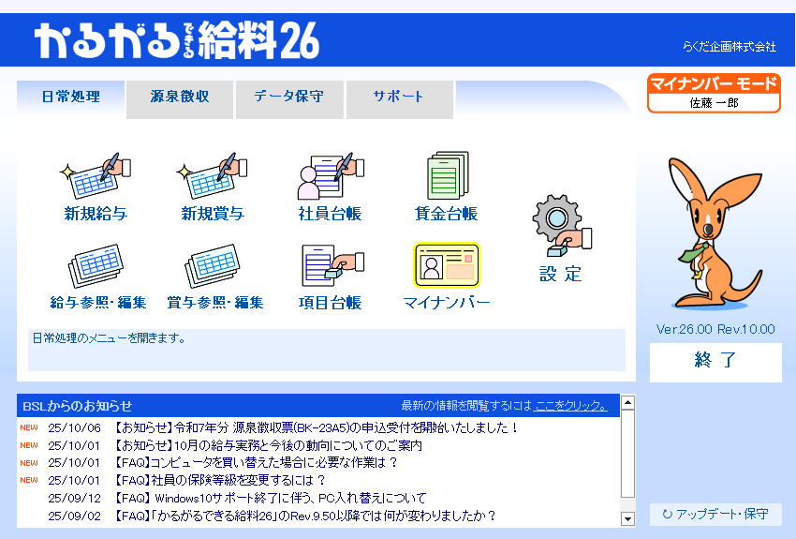Viewport: 796px width, 539px height.
Task: Switch to the データ保守 tab
Action: pos(288,97)
